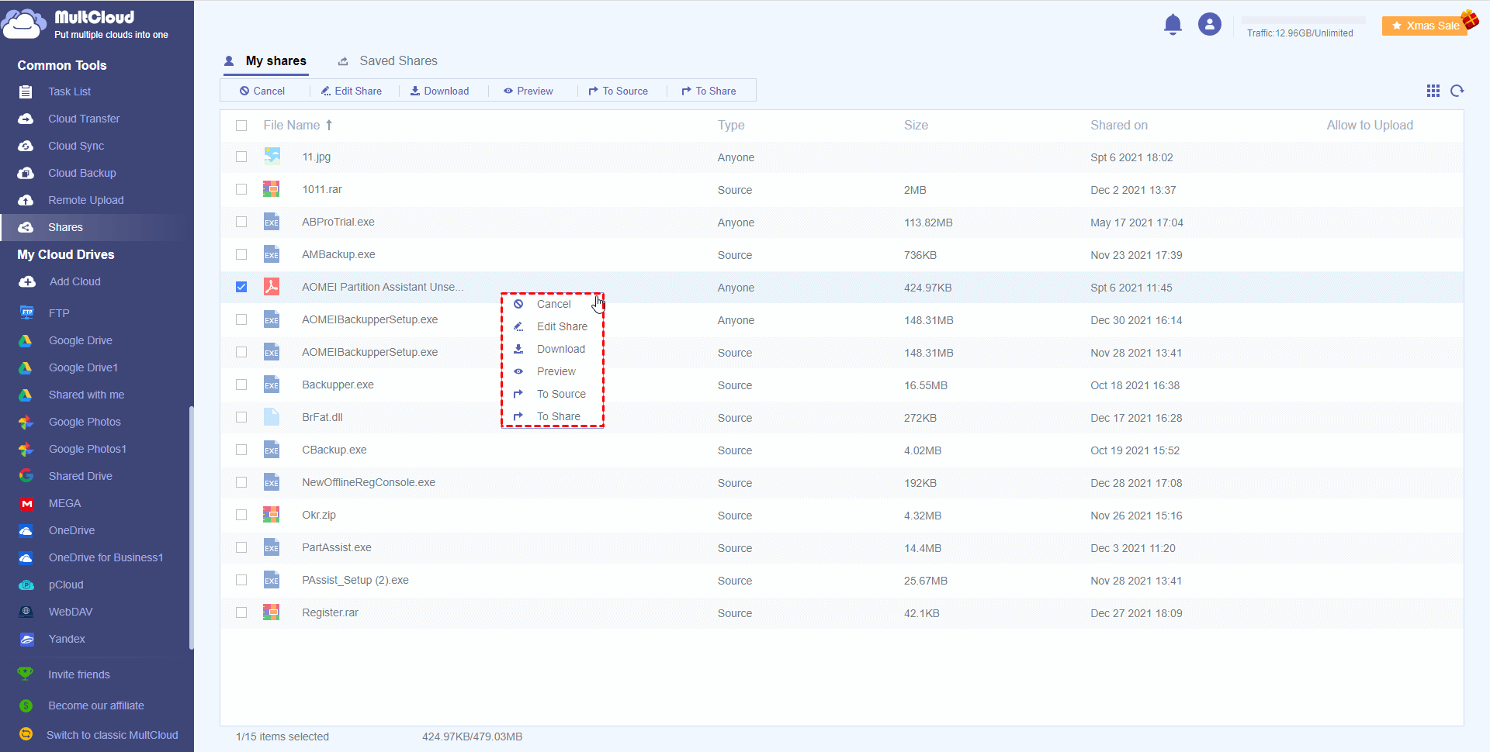Open Google Photos drive

pyautogui.click(x=85, y=422)
